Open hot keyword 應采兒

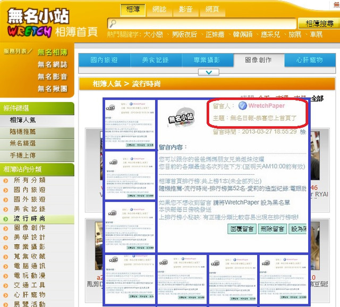(270, 34)
